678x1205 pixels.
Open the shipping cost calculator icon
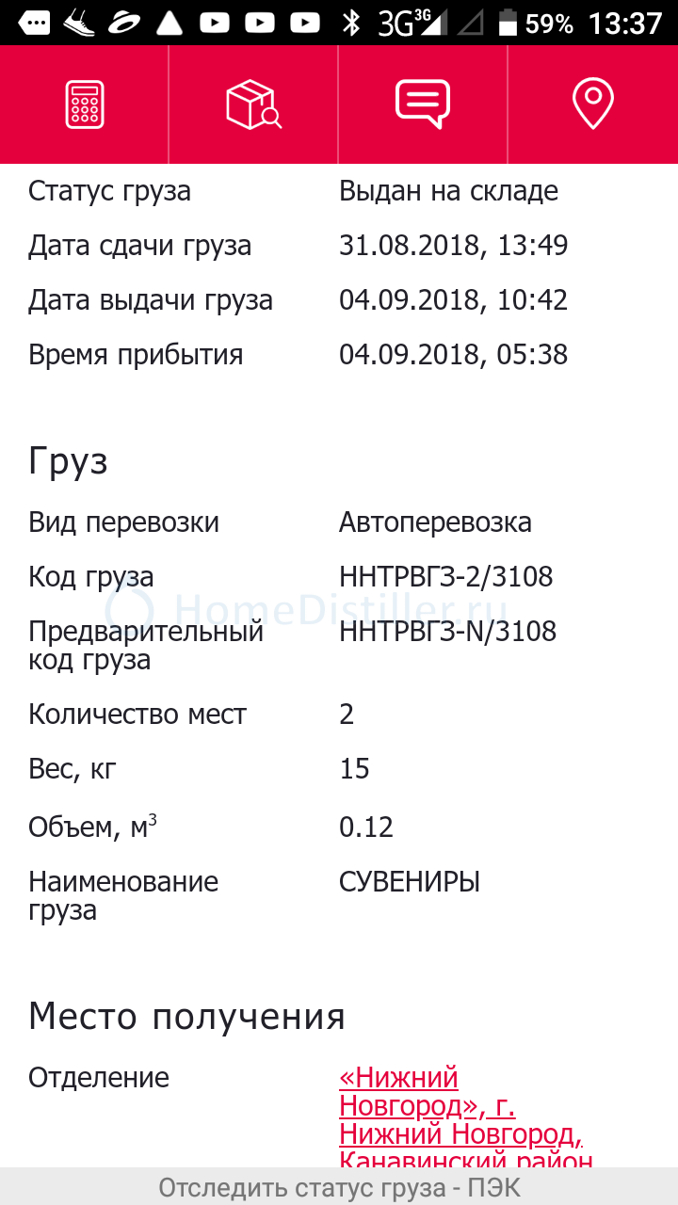click(84, 104)
